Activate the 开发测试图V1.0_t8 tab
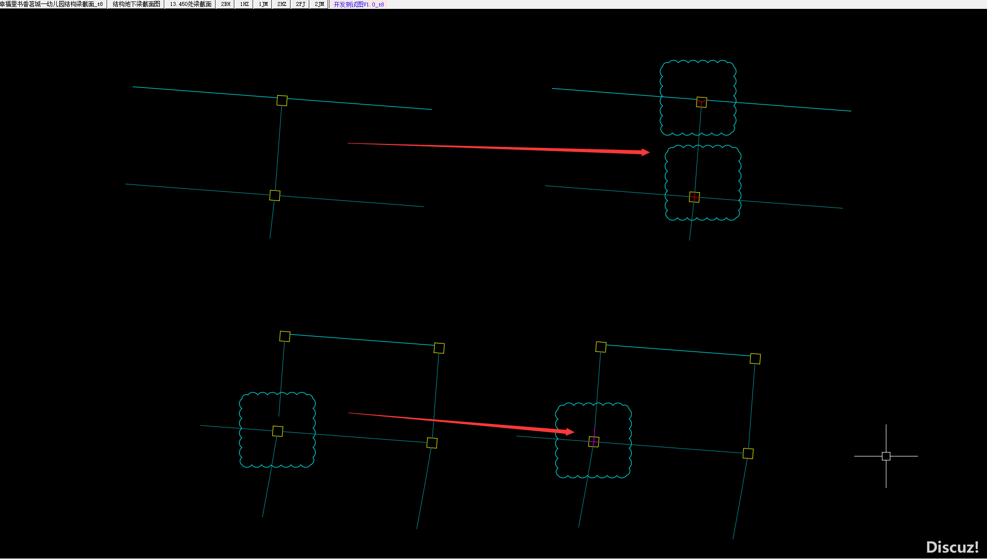This screenshot has width=987, height=559. (359, 4)
